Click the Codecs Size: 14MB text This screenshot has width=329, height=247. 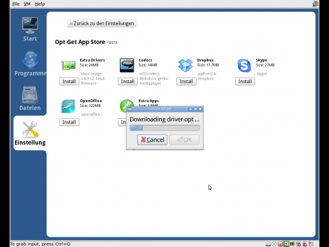(x=148, y=65)
